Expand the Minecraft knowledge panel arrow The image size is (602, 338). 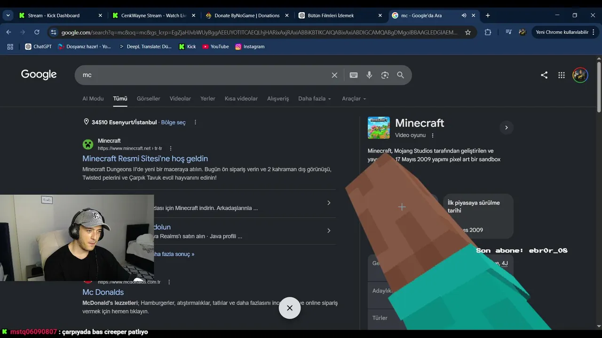click(x=506, y=127)
